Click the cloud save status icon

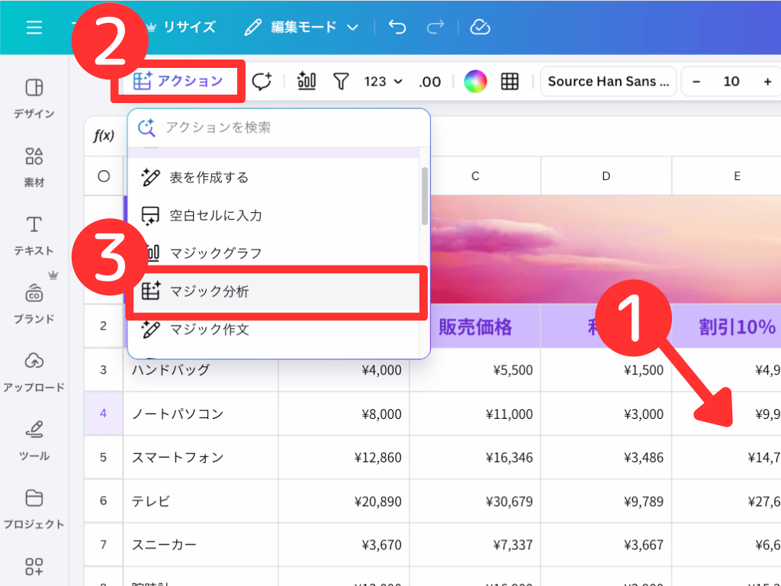point(480,27)
